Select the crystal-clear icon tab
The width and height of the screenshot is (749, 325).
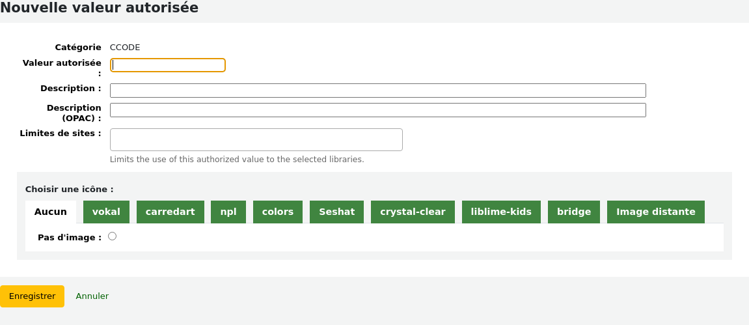tap(413, 212)
